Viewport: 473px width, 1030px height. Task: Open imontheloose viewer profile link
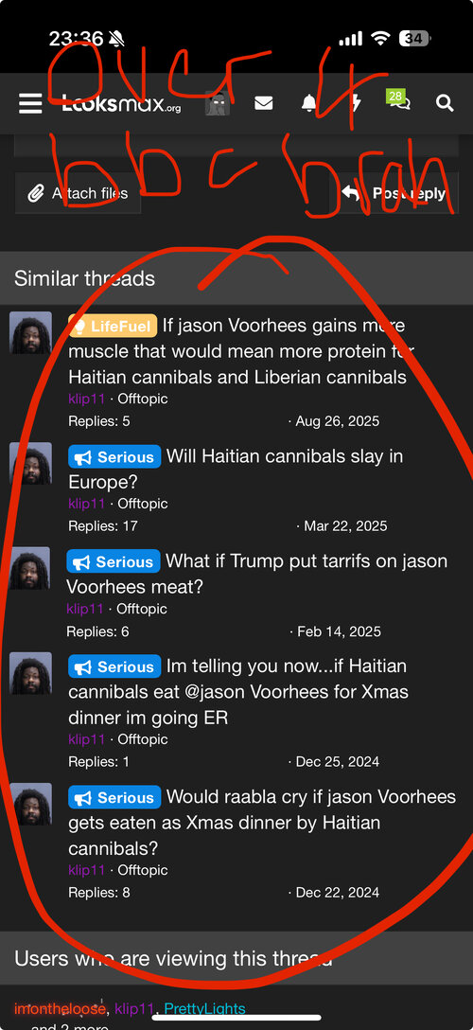click(x=60, y=1009)
